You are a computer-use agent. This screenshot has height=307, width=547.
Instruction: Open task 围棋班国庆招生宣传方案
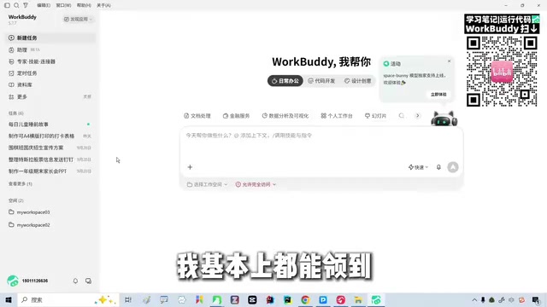[50, 148]
